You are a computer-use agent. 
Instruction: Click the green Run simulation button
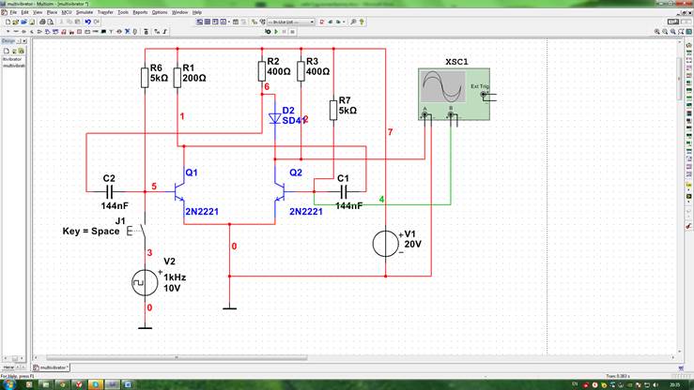(276, 32)
